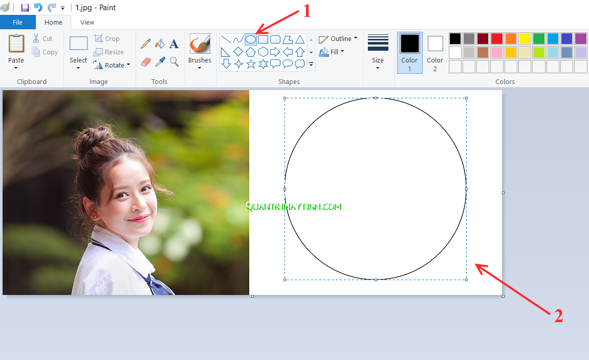Pick the red color swatch
Image resolution: width=589 pixels, height=360 pixels.
(x=496, y=39)
